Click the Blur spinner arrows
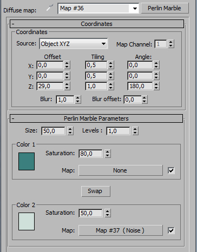This screenshot has width=197, height=252. coord(77,100)
